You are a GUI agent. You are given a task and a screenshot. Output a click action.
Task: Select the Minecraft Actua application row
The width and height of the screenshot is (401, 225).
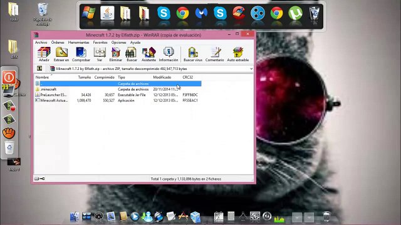(118, 101)
